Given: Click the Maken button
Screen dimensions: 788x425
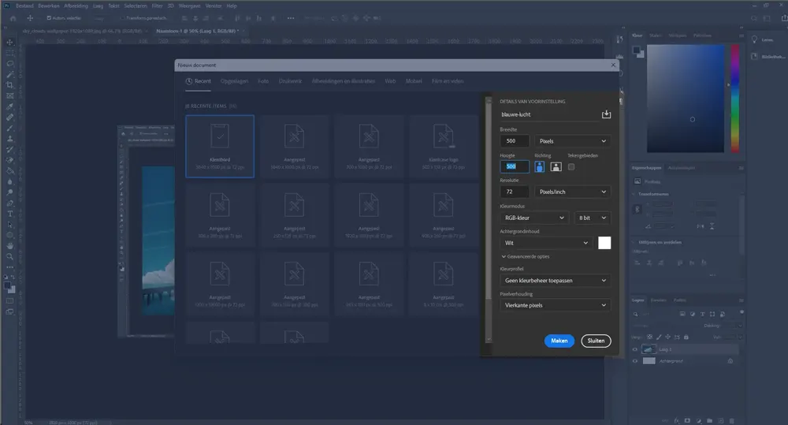Looking at the screenshot, I should [x=559, y=341].
